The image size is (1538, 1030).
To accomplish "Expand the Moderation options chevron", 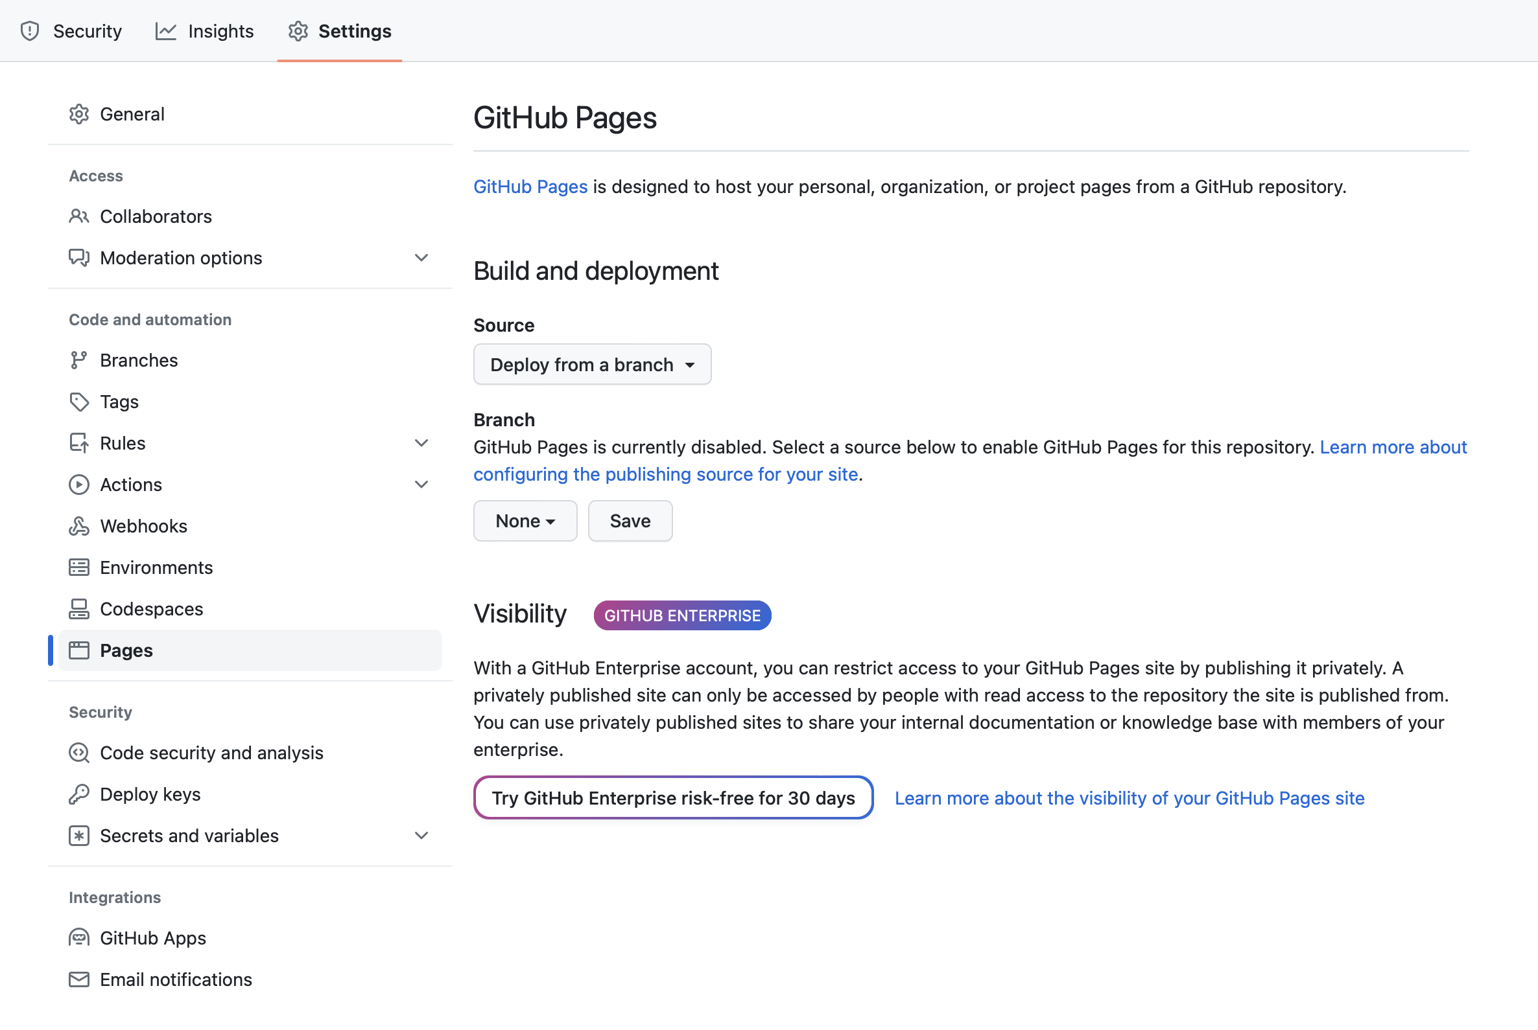I will 421,258.
